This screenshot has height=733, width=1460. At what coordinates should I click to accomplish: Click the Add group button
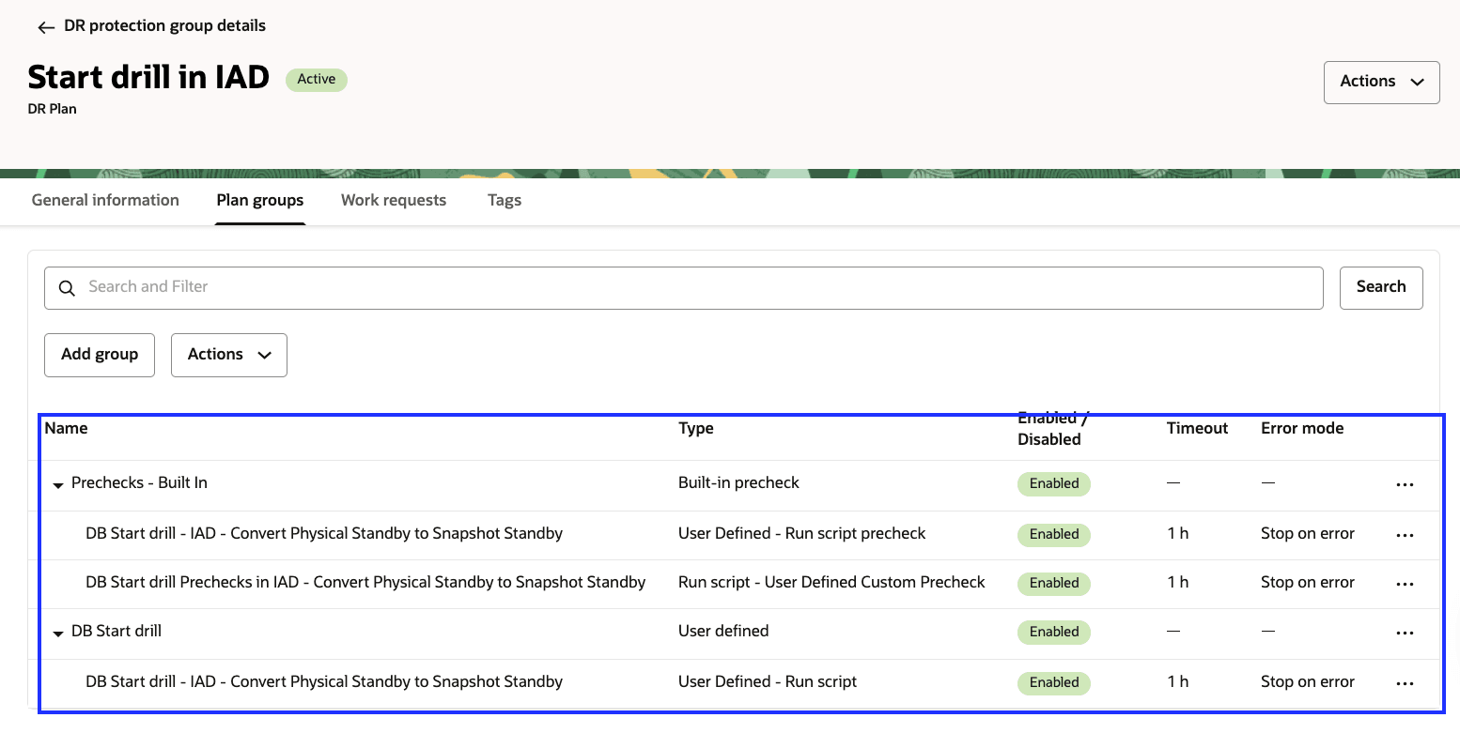pos(99,355)
